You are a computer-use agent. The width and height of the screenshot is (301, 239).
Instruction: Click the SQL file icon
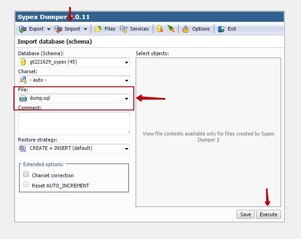[23, 98]
